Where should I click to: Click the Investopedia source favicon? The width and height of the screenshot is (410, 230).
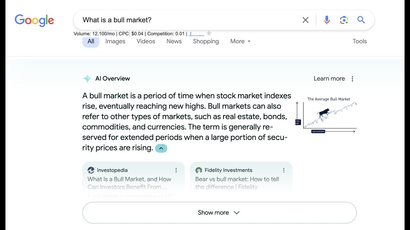click(91, 170)
